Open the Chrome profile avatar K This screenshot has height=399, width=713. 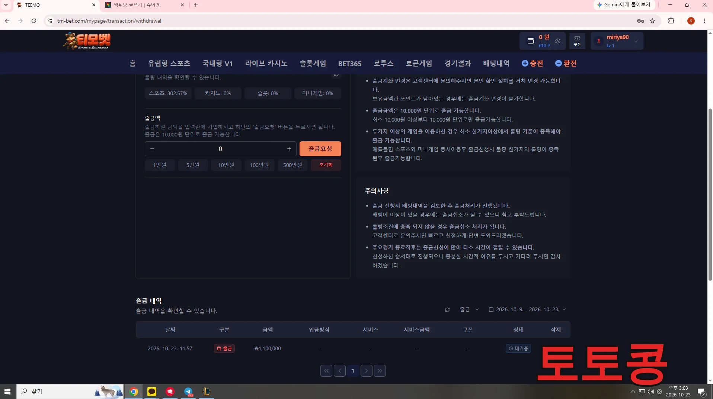[x=691, y=21]
